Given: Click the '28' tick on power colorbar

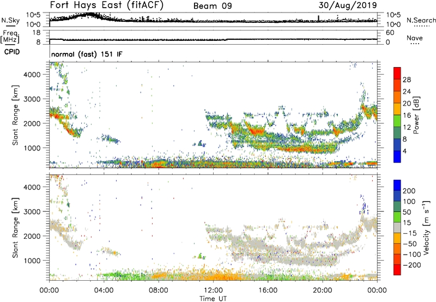Looking at the screenshot, I should click(x=407, y=80).
